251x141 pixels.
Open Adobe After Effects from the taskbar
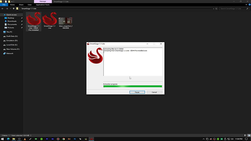[x=53, y=139]
